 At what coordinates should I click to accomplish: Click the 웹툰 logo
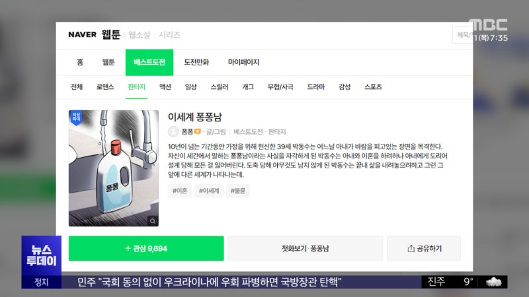[111, 35]
